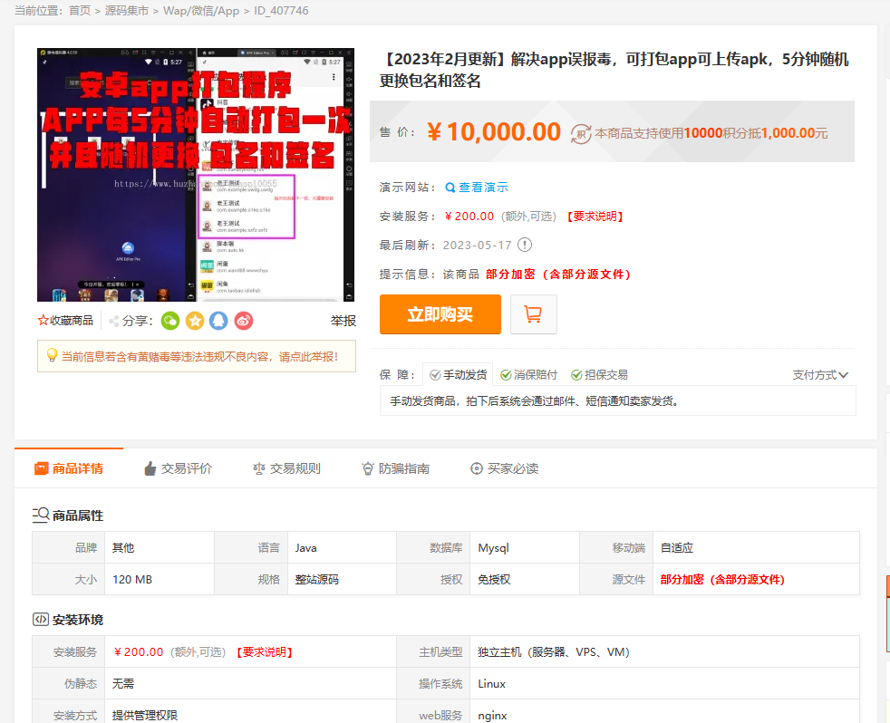This screenshot has width=890, height=723.
Task: Click the product title text
Action: coord(615,70)
